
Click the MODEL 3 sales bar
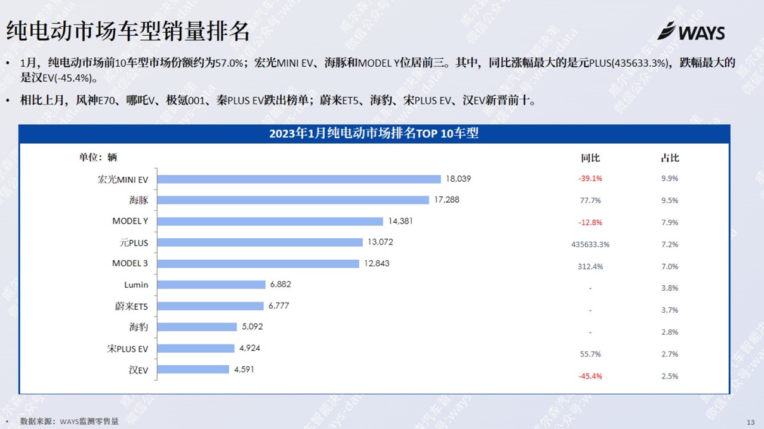(258, 263)
